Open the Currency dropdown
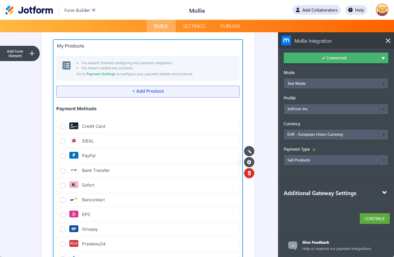This screenshot has width=394, height=257. point(336,135)
